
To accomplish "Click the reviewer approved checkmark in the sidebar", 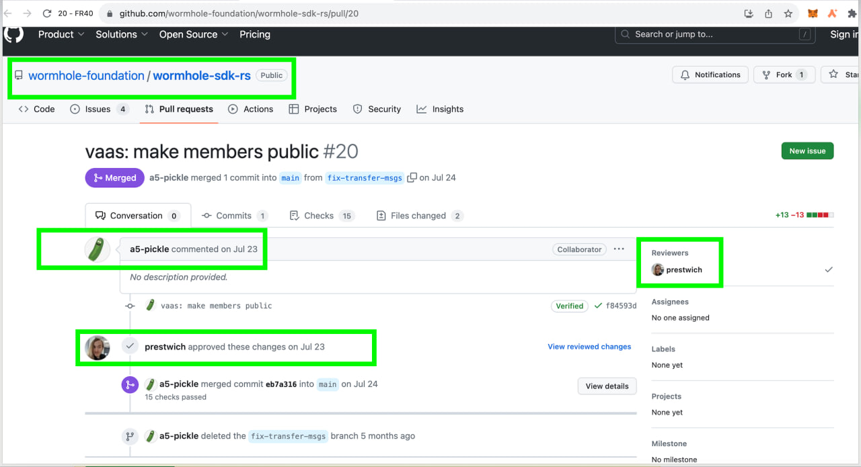I will coord(829,270).
